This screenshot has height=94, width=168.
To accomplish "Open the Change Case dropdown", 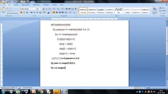I will click(40, 13).
